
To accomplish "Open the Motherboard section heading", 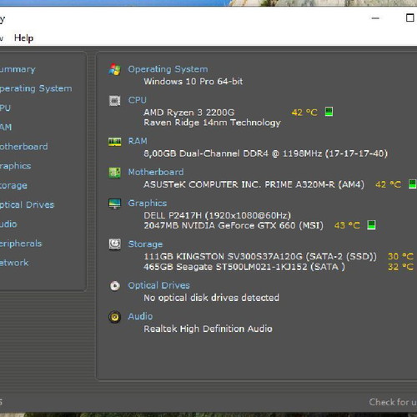I will click(156, 172).
